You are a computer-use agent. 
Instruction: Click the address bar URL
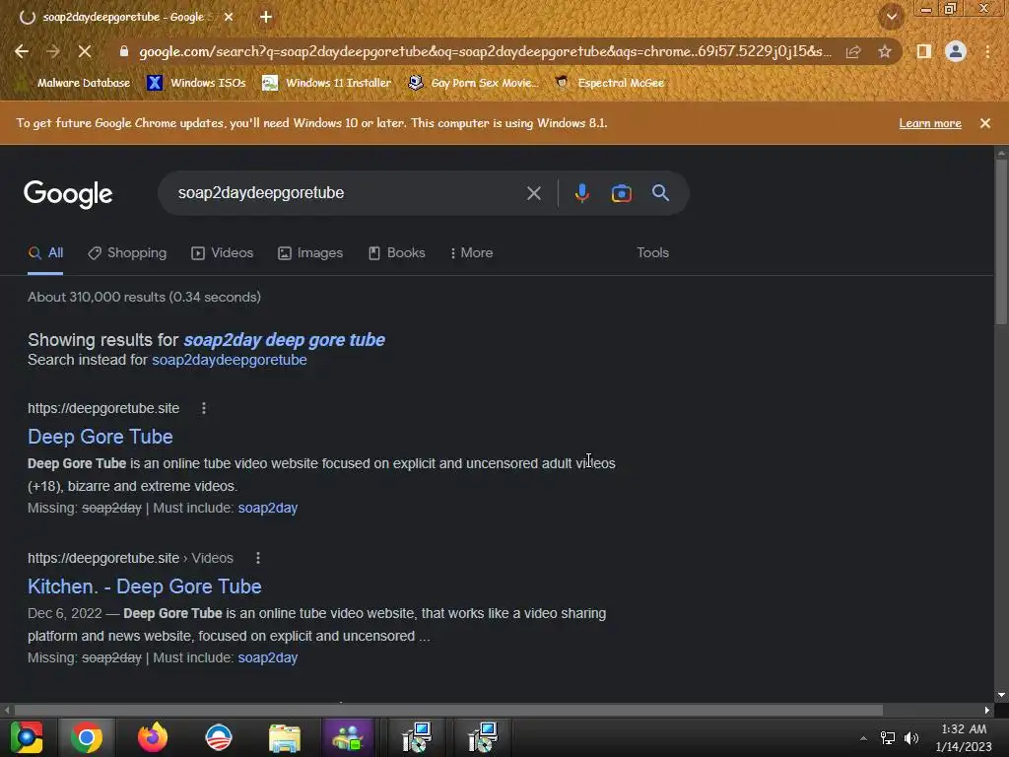coord(485,51)
